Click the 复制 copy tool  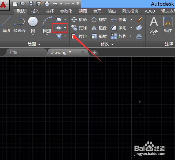point(79,28)
